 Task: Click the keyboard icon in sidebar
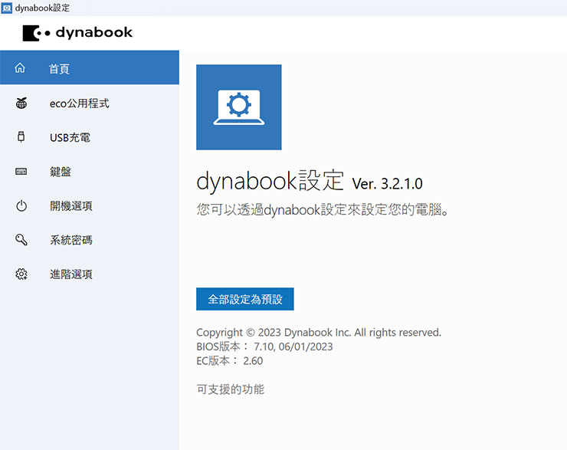[21, 172]
